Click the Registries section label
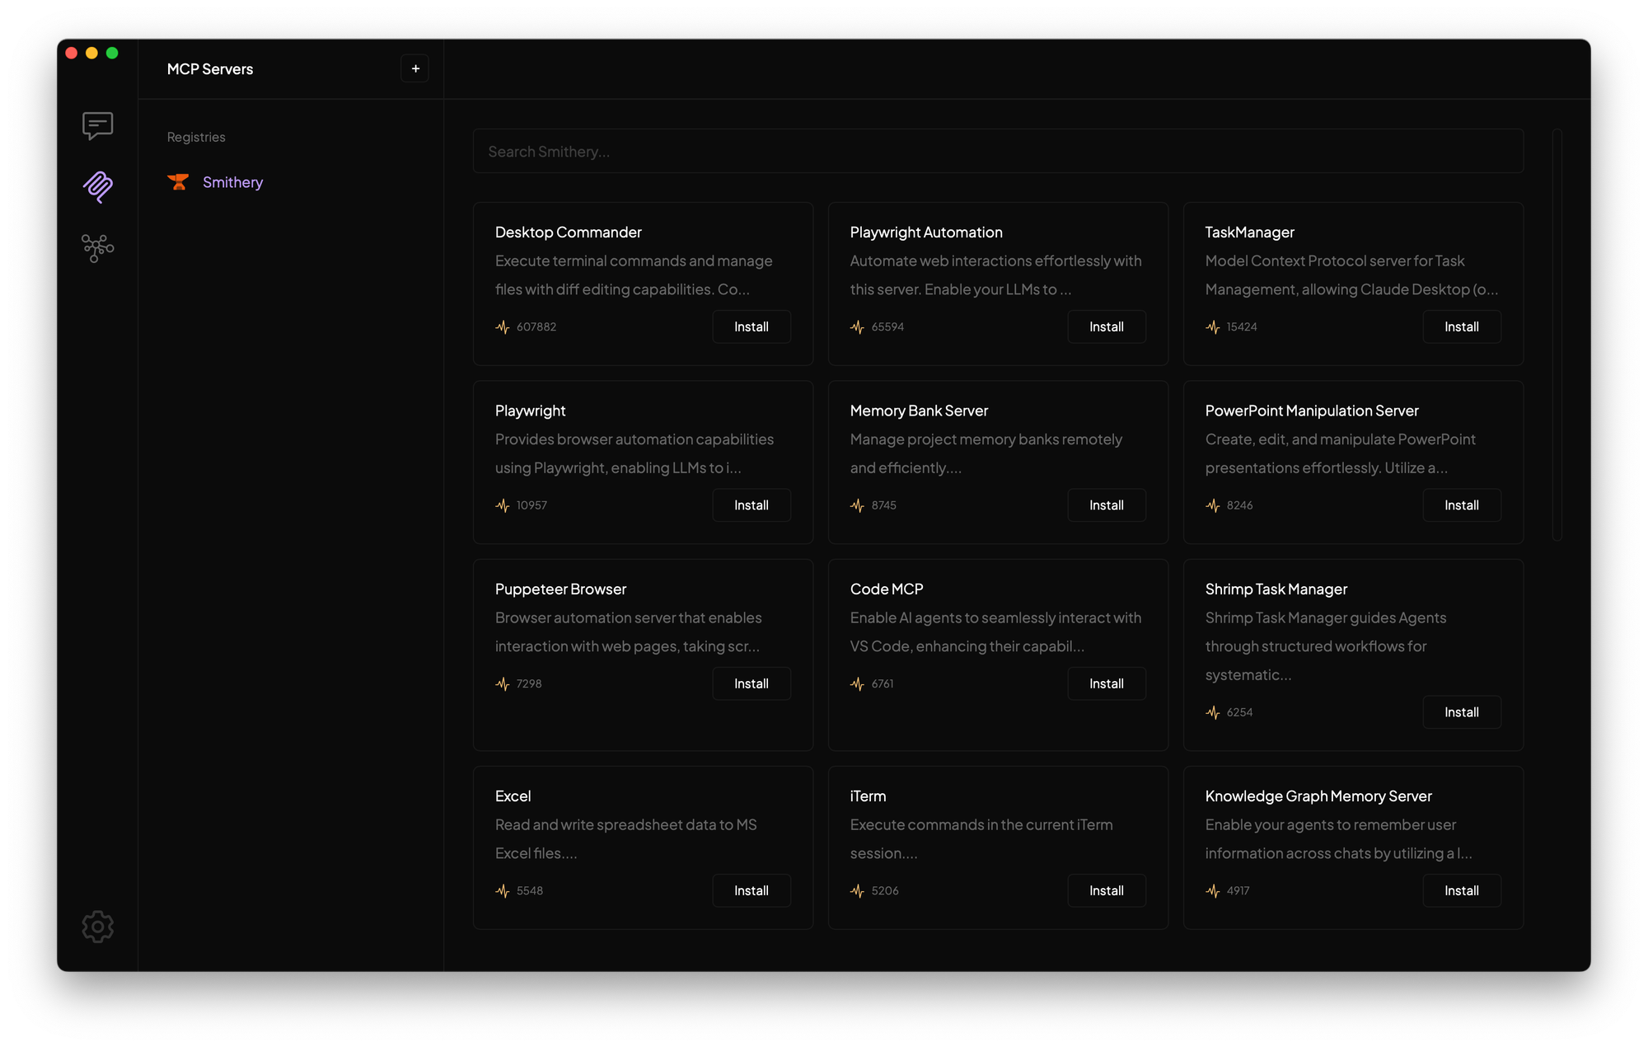 click(196, 137)
